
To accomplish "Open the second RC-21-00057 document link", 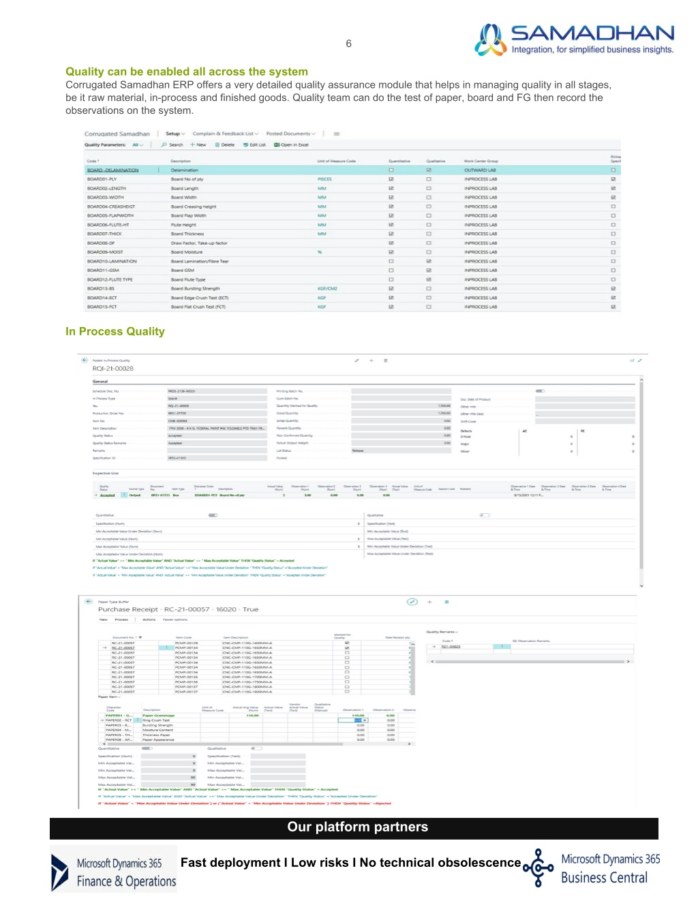I will (123, 647).
